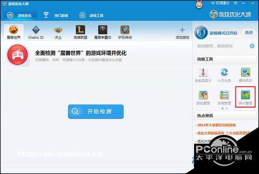Image resolution: width=259 pixels, height=174 pixels.
Task: Select the 魔兽世界 game tab
Action: pos(14,32)
